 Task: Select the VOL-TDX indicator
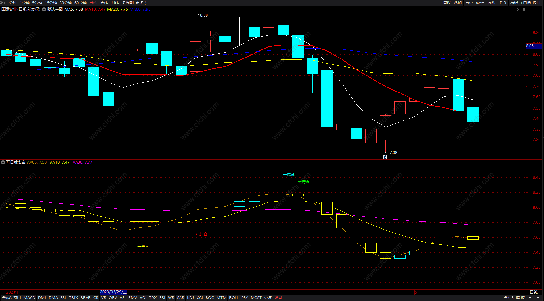coord(148,298)
